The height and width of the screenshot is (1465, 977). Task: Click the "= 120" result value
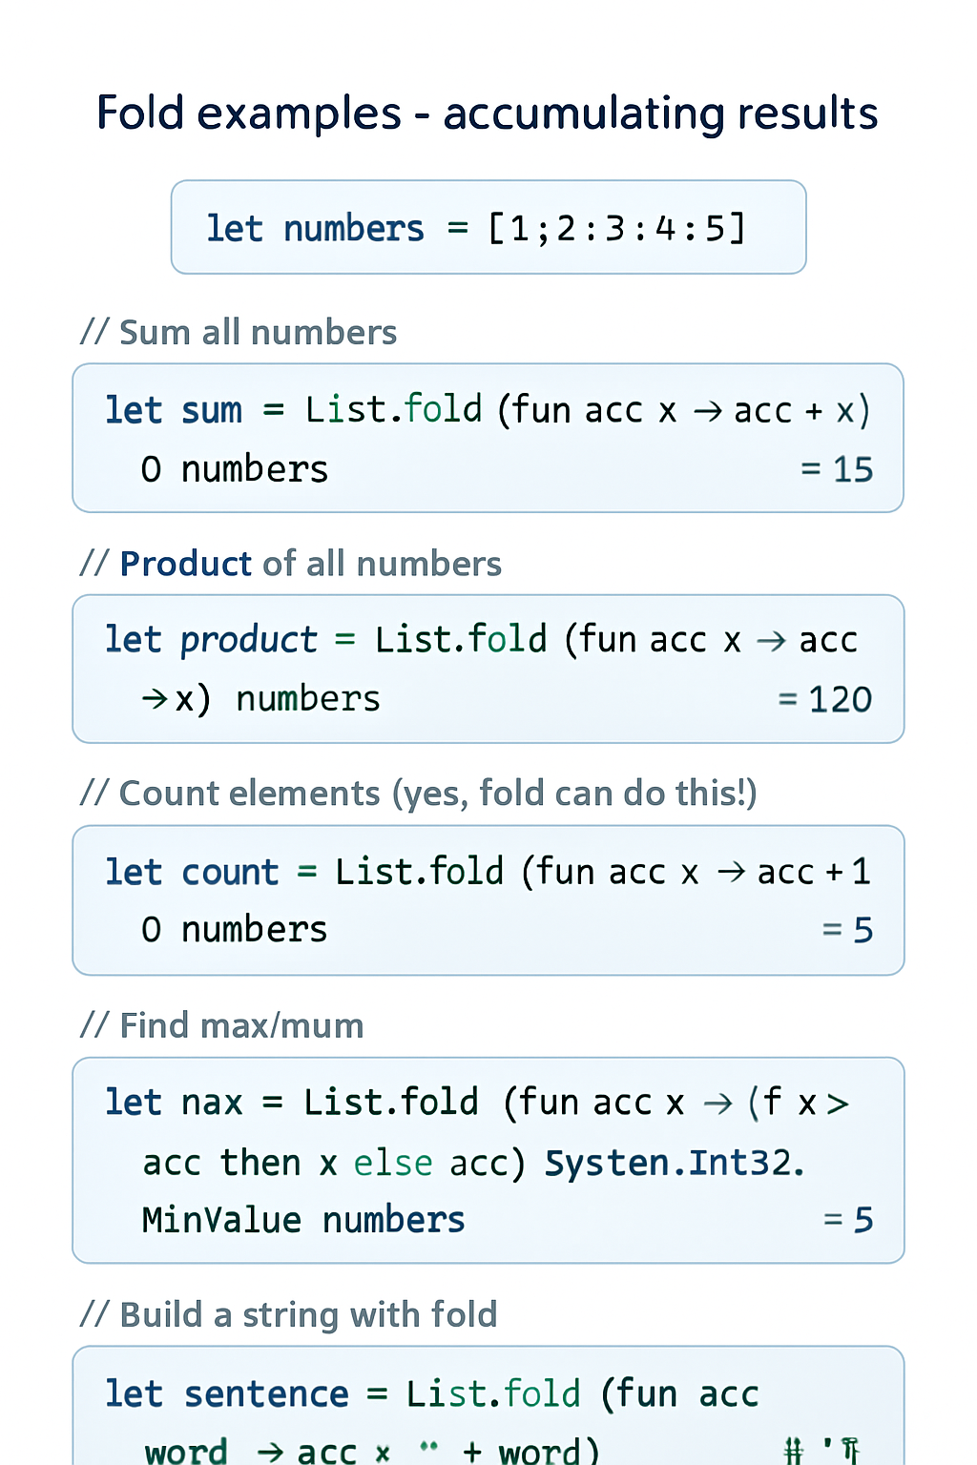(x=825, y=700)
